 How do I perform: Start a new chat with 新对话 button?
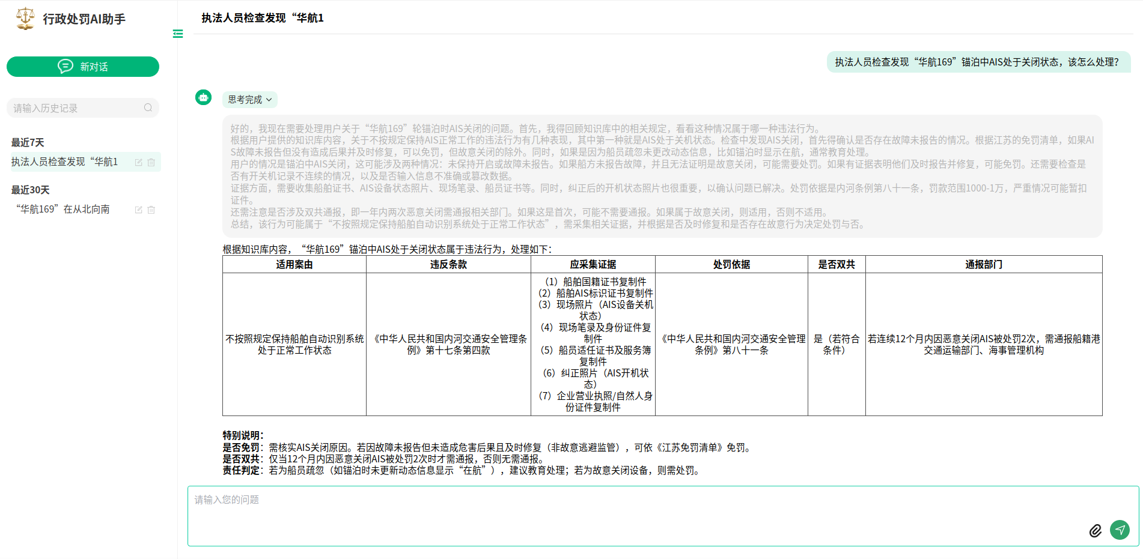[83, 67]
